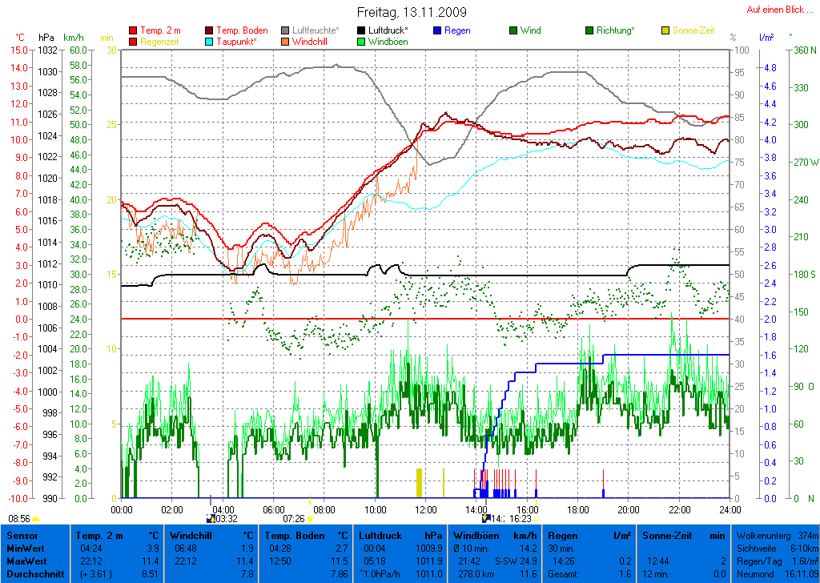The width and height of the screenshot is (820, 583).
Task: Click the dark red Temp. Boden legend square
Action: click(x=210, y=30)
